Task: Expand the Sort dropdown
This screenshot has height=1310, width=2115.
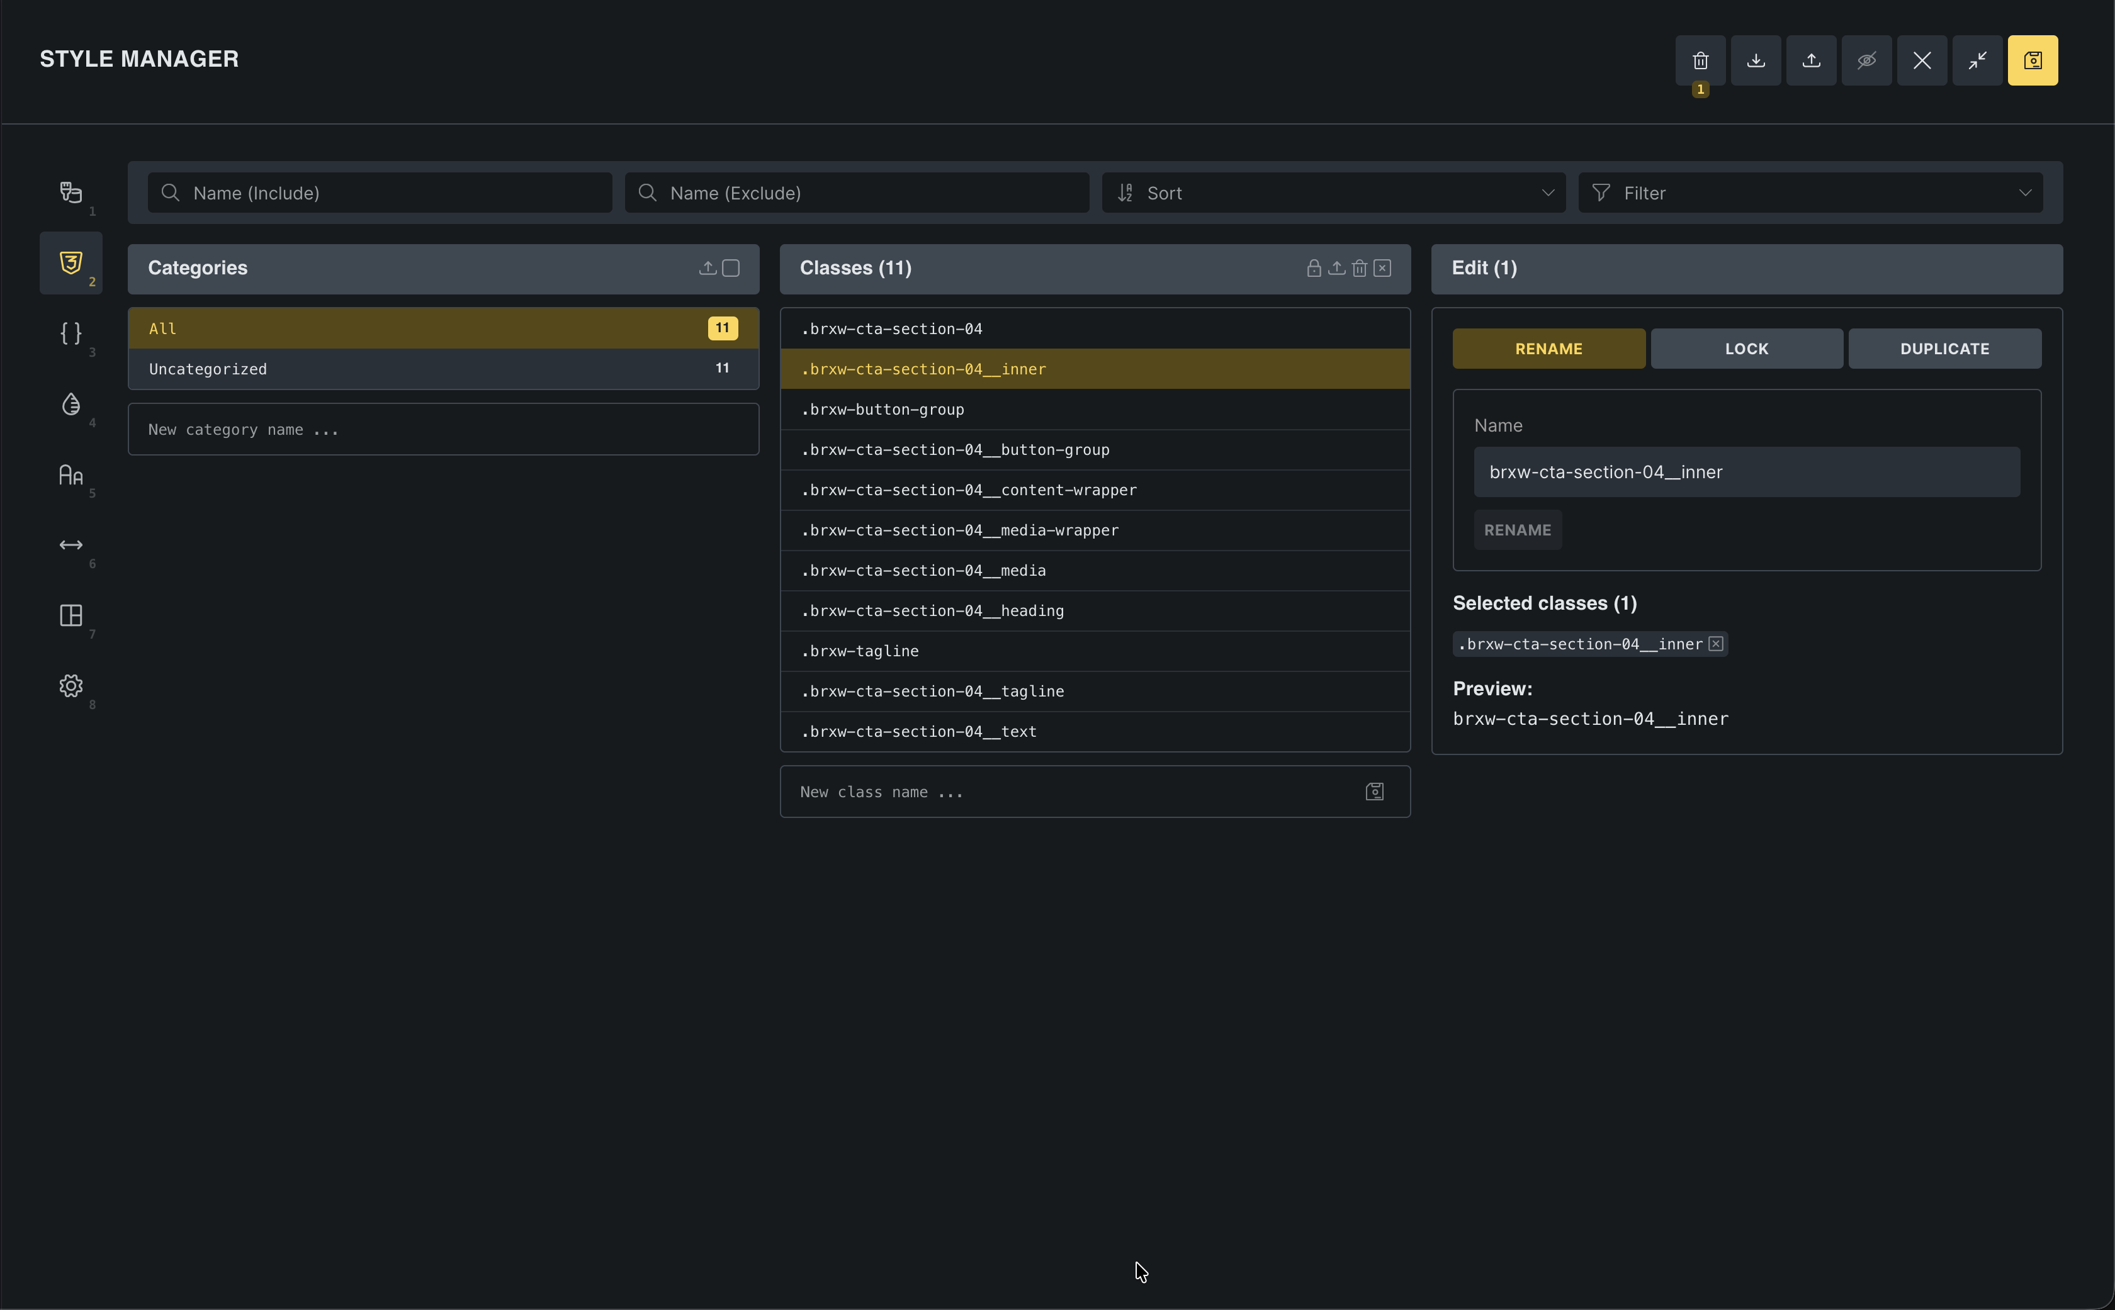Action: (x=1333, y=193)
